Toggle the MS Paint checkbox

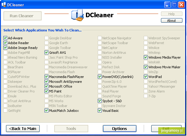point(46,91)
